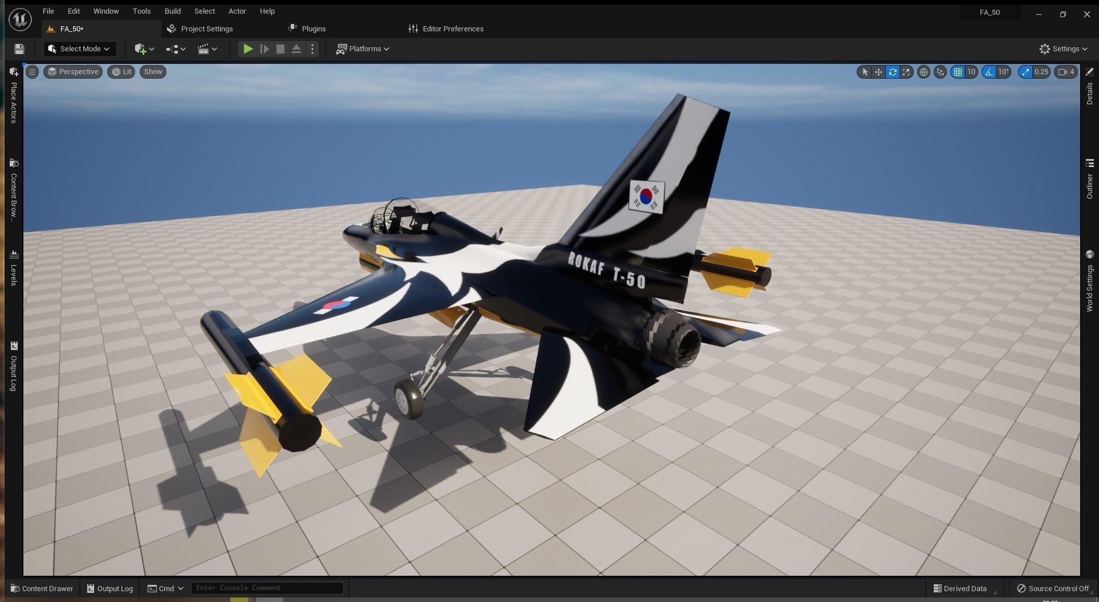Image resolution: width=1099 pixels, height=602 pixels.
Task: Toggle world/local coordinate system globe
Action: pos(923,72)
